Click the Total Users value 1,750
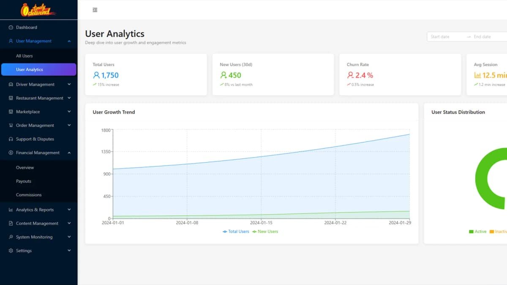 [x=110, y=75]
